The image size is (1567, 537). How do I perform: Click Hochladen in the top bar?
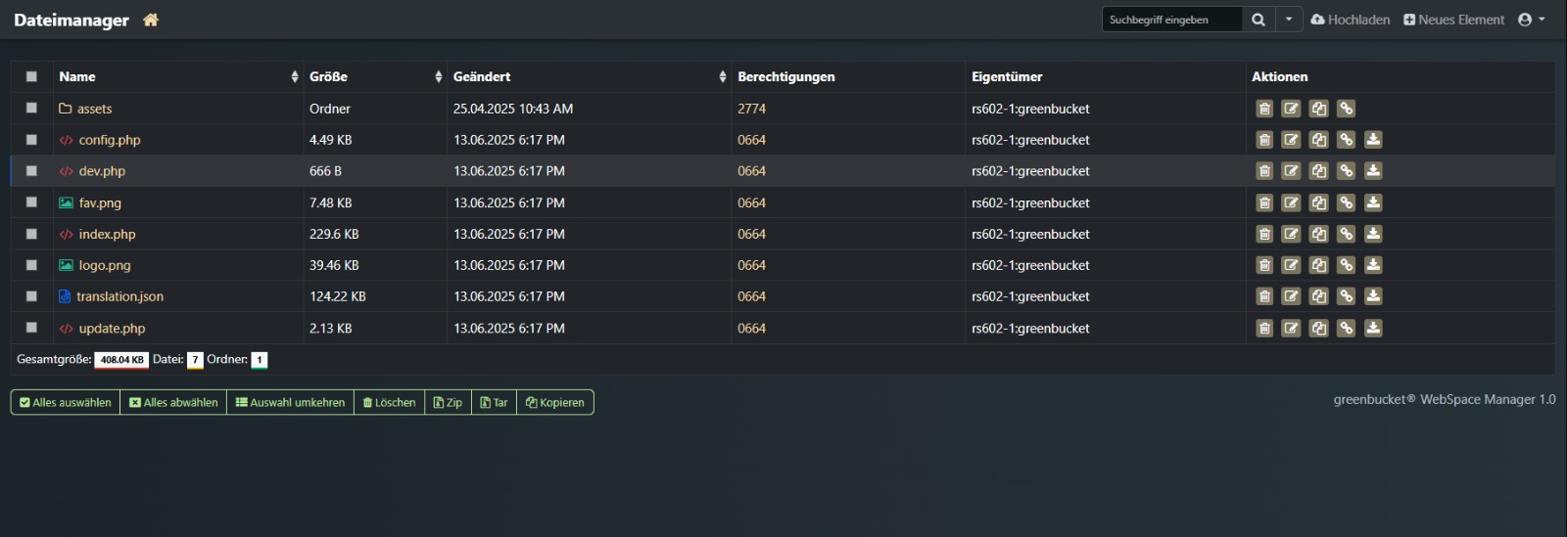[1351, 20]
